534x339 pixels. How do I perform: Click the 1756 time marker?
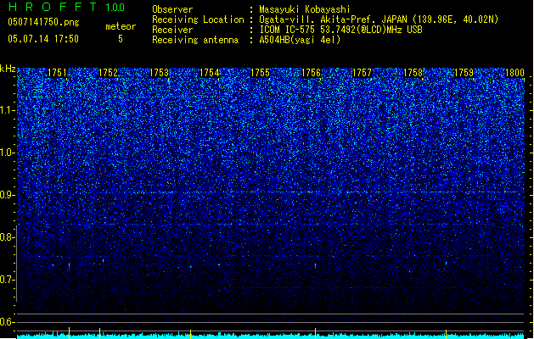click(312, 73)
